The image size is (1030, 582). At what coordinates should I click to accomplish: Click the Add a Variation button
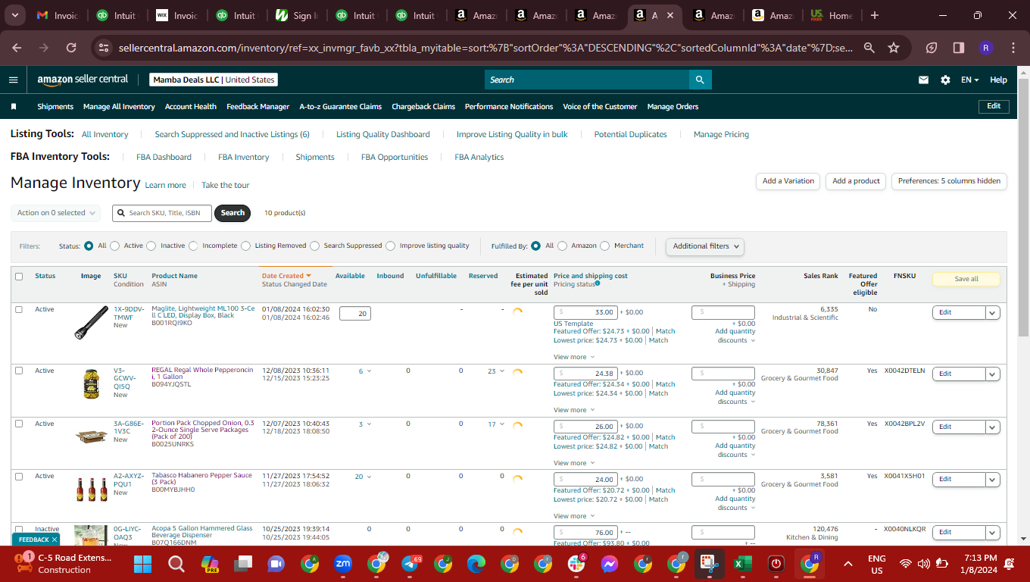[x=788, y=181]
